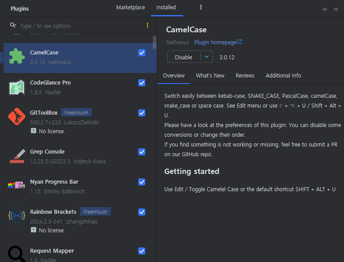Viewport: 344px width, 262px height.
Task: Expand the Disable button dropdown arrow
Action: coord(207,57)
